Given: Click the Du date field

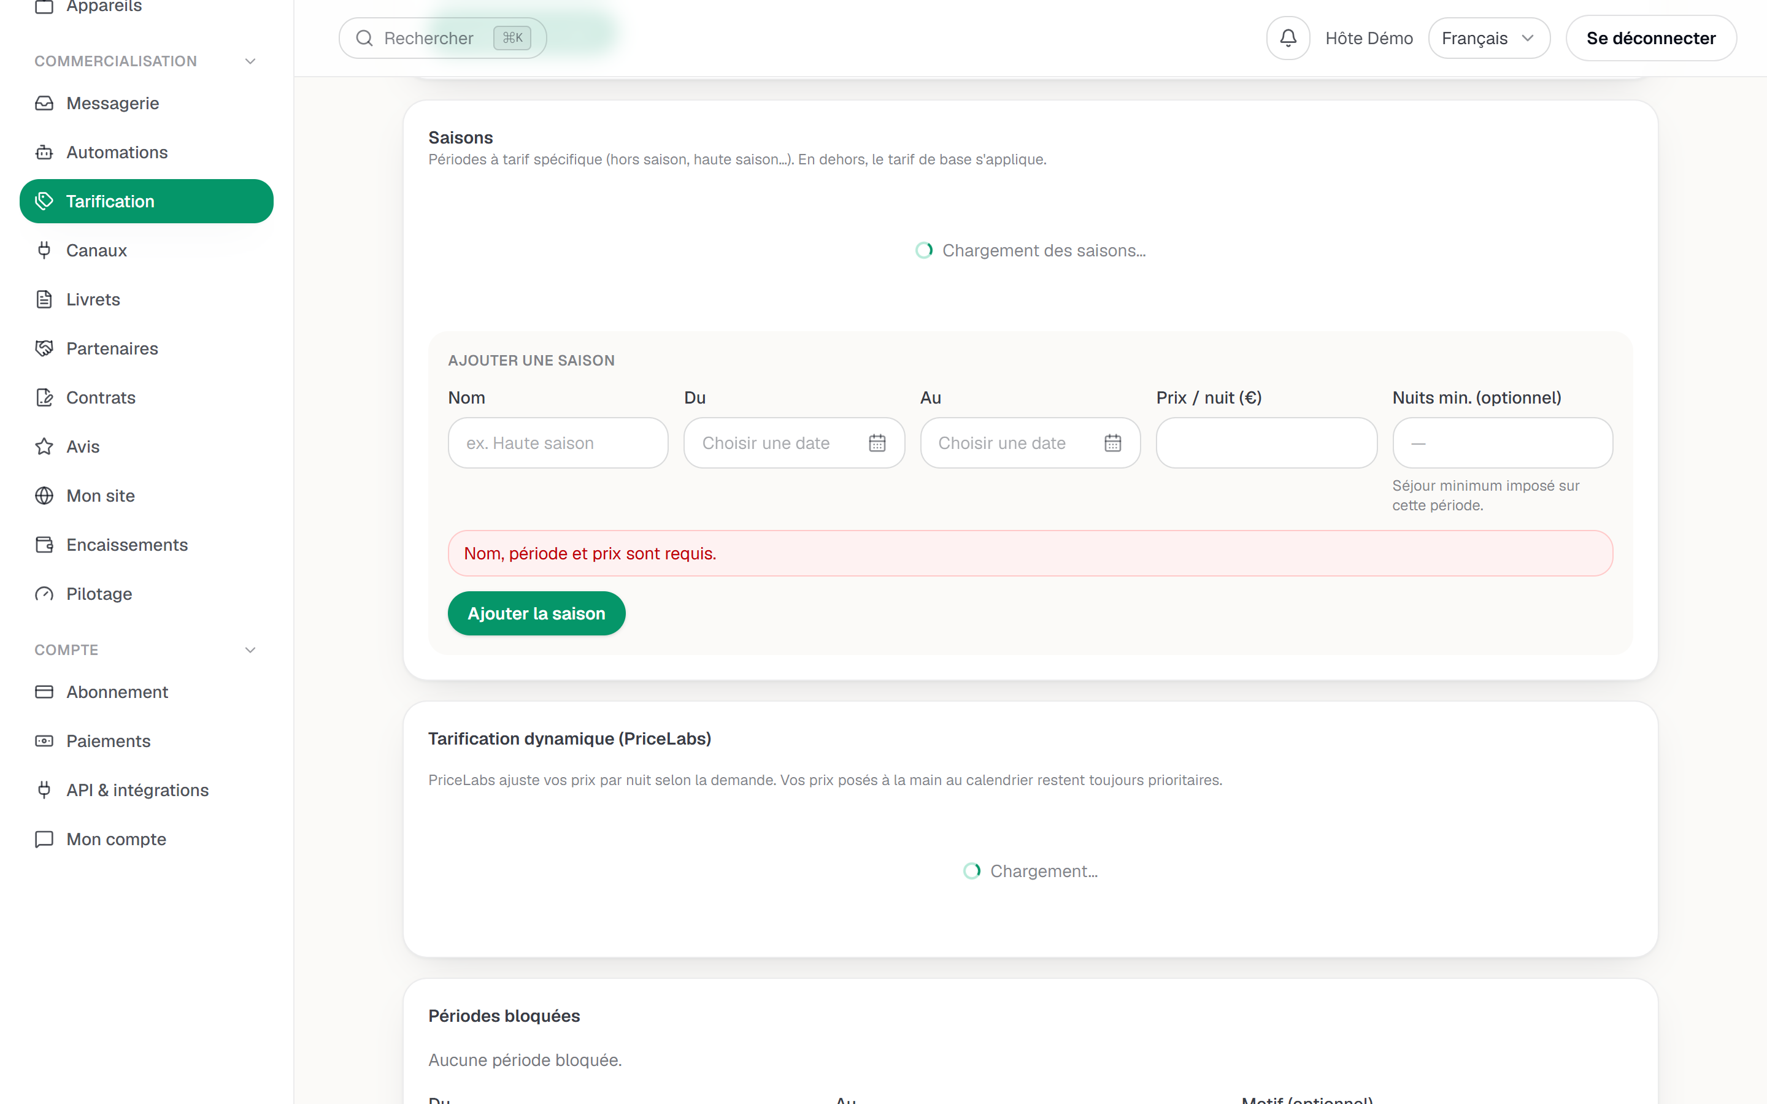Looking at the screenshot, I should point(795,443).
